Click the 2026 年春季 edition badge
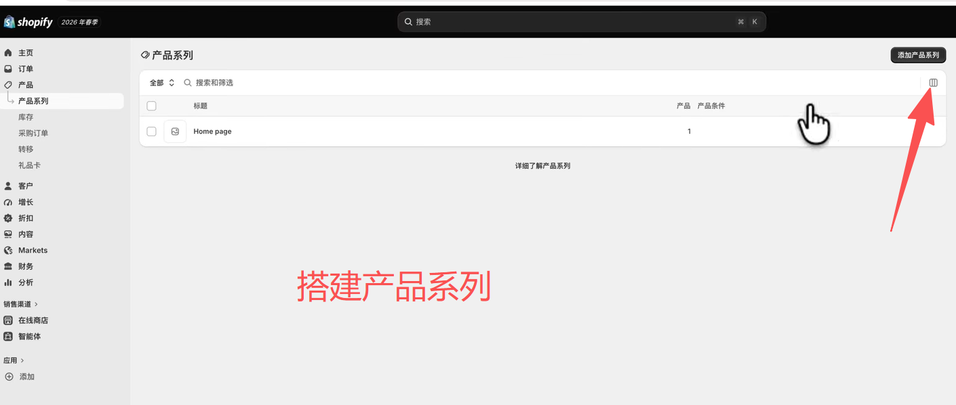956x405 pixels. [81, 22]
